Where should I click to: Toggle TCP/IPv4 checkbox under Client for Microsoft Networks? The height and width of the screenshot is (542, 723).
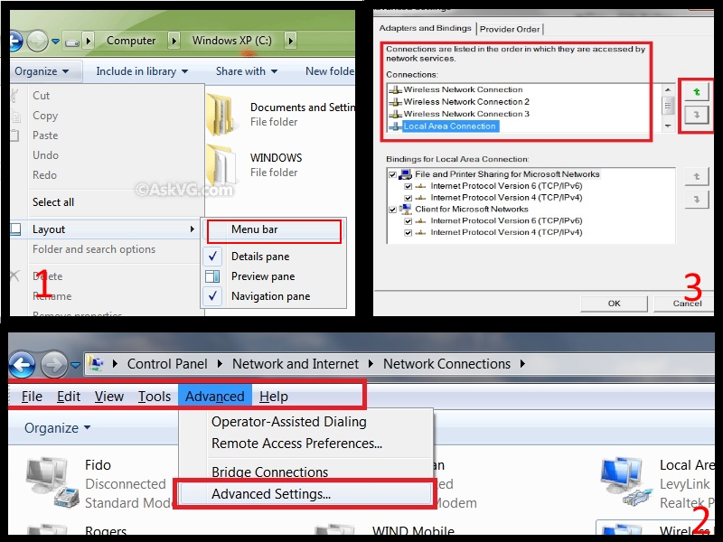[408, 233]
